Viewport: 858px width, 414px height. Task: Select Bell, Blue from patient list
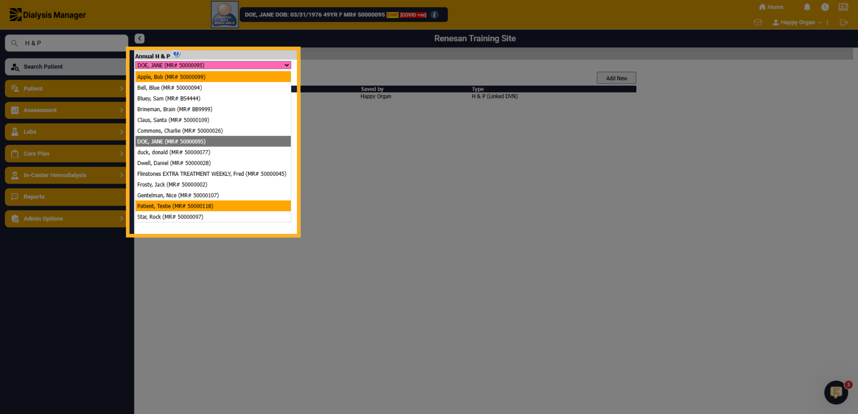213,88
